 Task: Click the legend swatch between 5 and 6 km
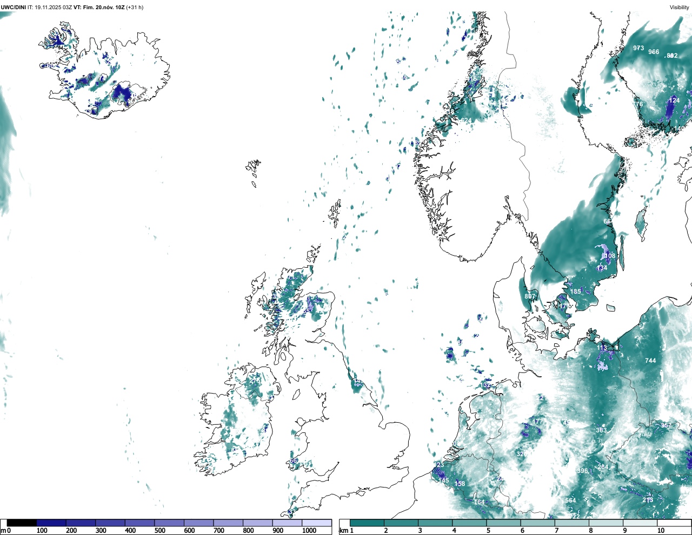point(503,523)
